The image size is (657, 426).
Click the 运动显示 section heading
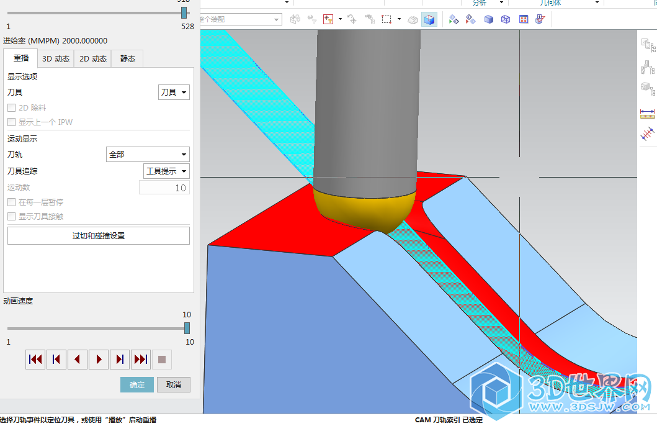22,138
